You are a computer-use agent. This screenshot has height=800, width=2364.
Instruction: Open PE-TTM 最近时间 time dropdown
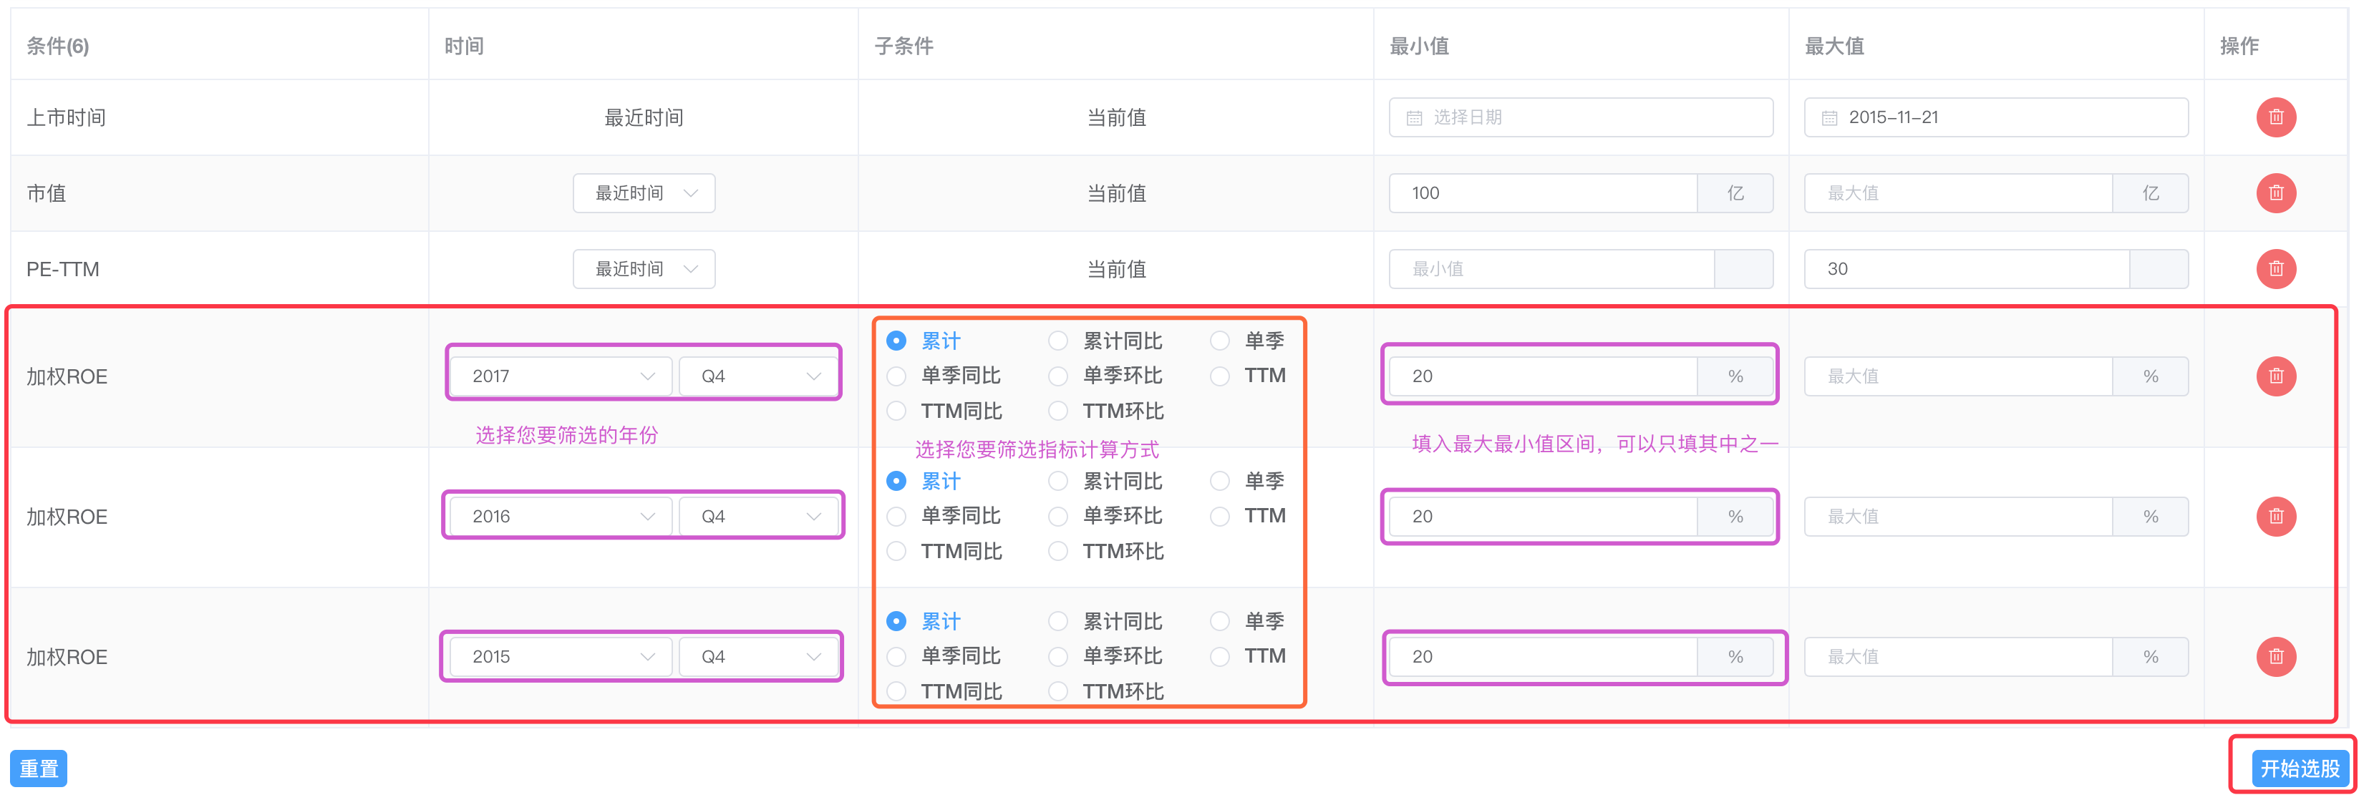[x=644, y=269]
